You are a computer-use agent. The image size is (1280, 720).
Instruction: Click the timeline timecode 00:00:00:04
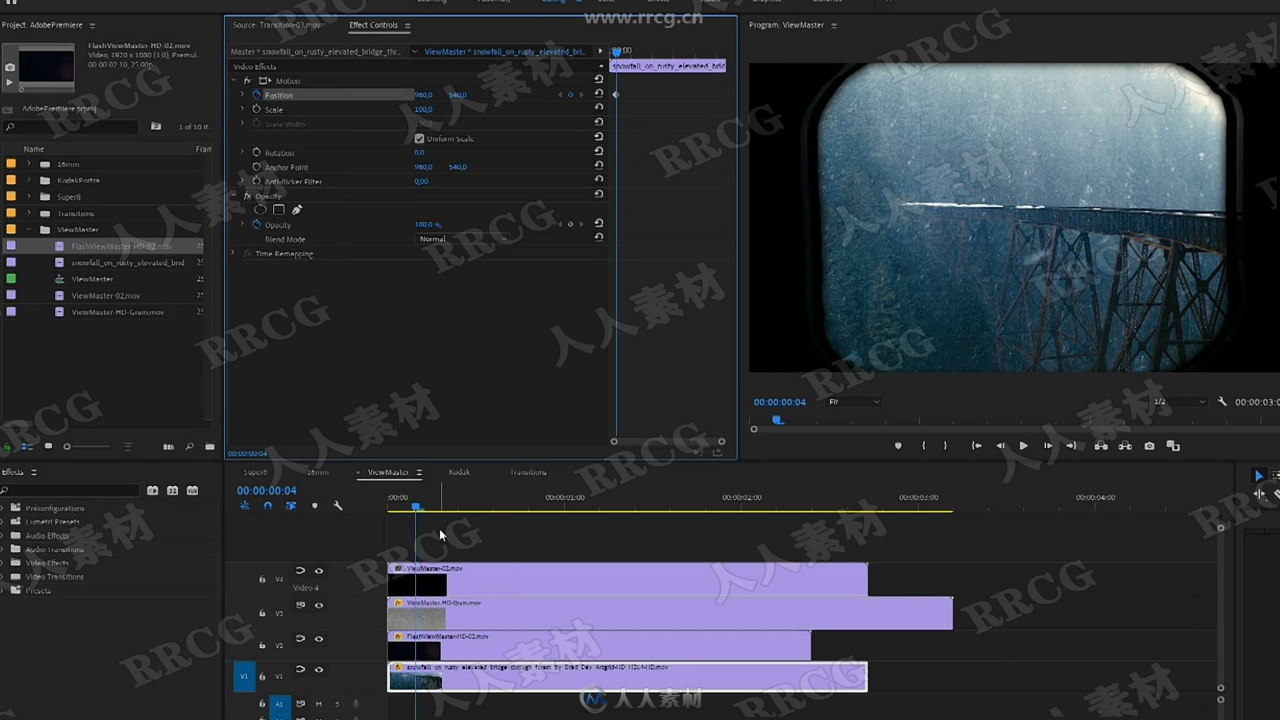click(267, 490)
